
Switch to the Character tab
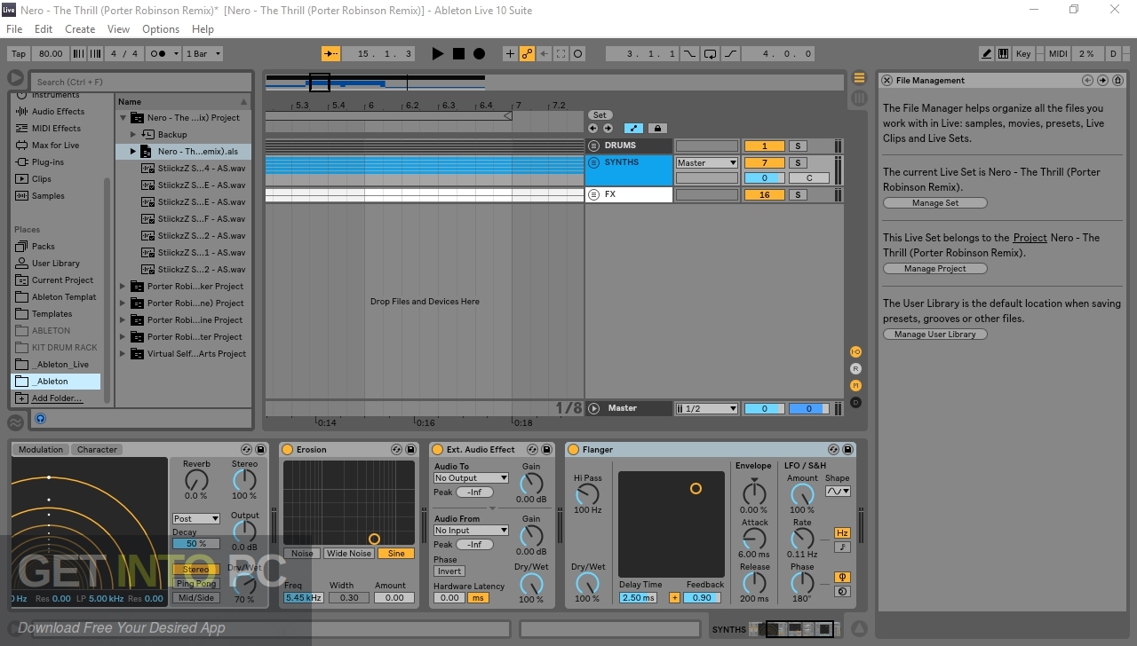coord(97,450)
